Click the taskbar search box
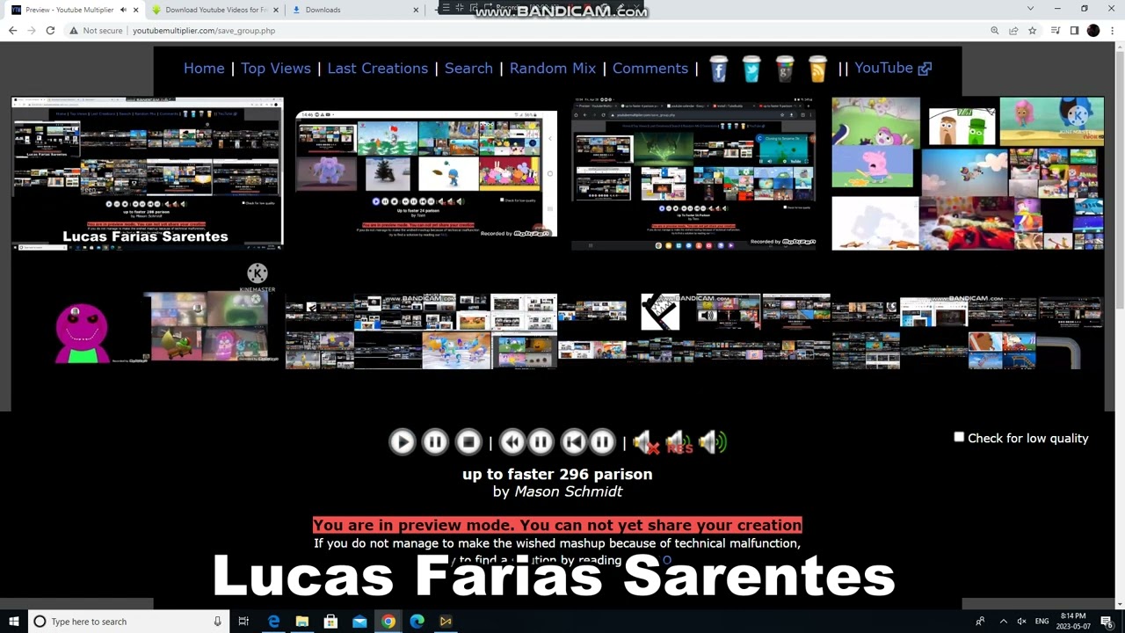This screenshot has height=633, width=1125. 128,622
